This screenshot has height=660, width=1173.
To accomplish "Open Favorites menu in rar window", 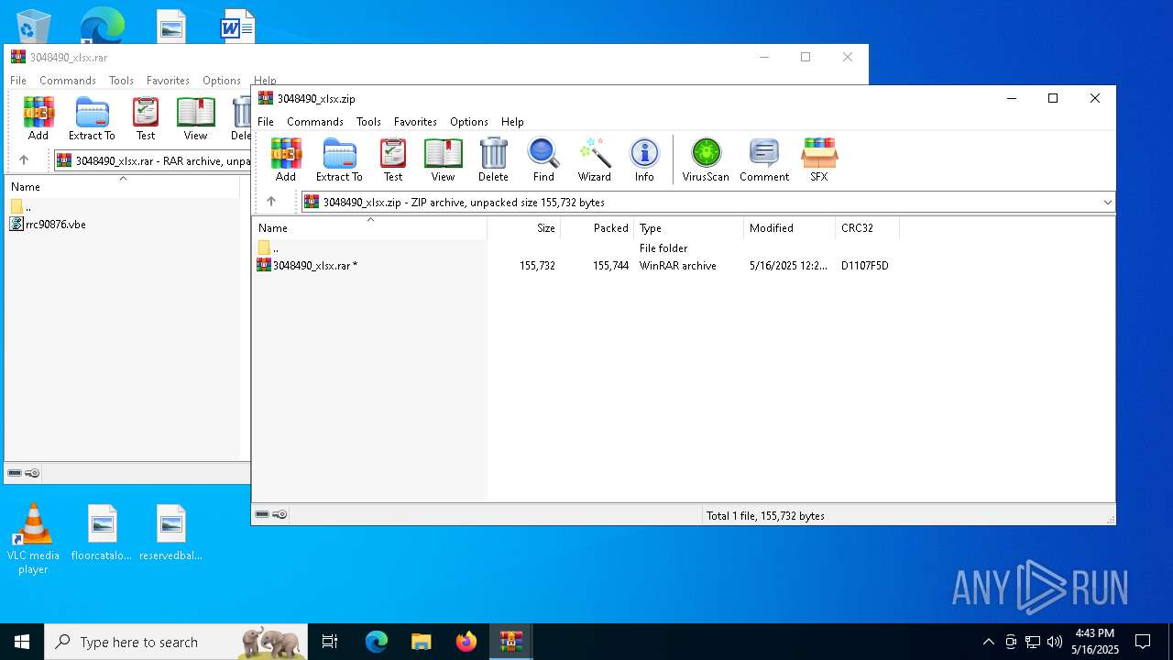I will [168, 81].
